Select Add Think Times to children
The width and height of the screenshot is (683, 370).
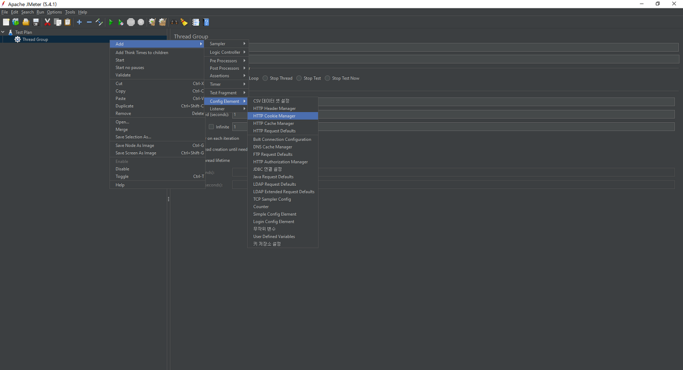(x=157, y=52)
